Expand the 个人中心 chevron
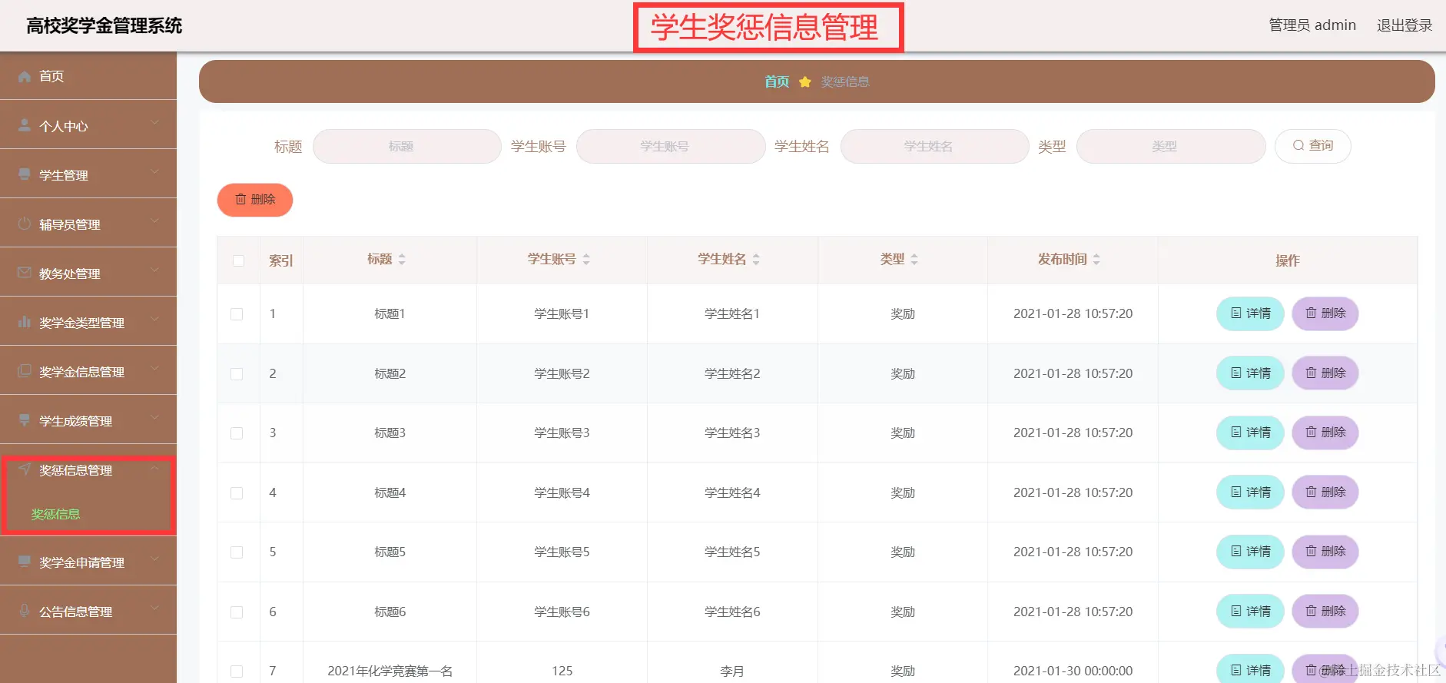1446x683 pixels. [155, 123]
